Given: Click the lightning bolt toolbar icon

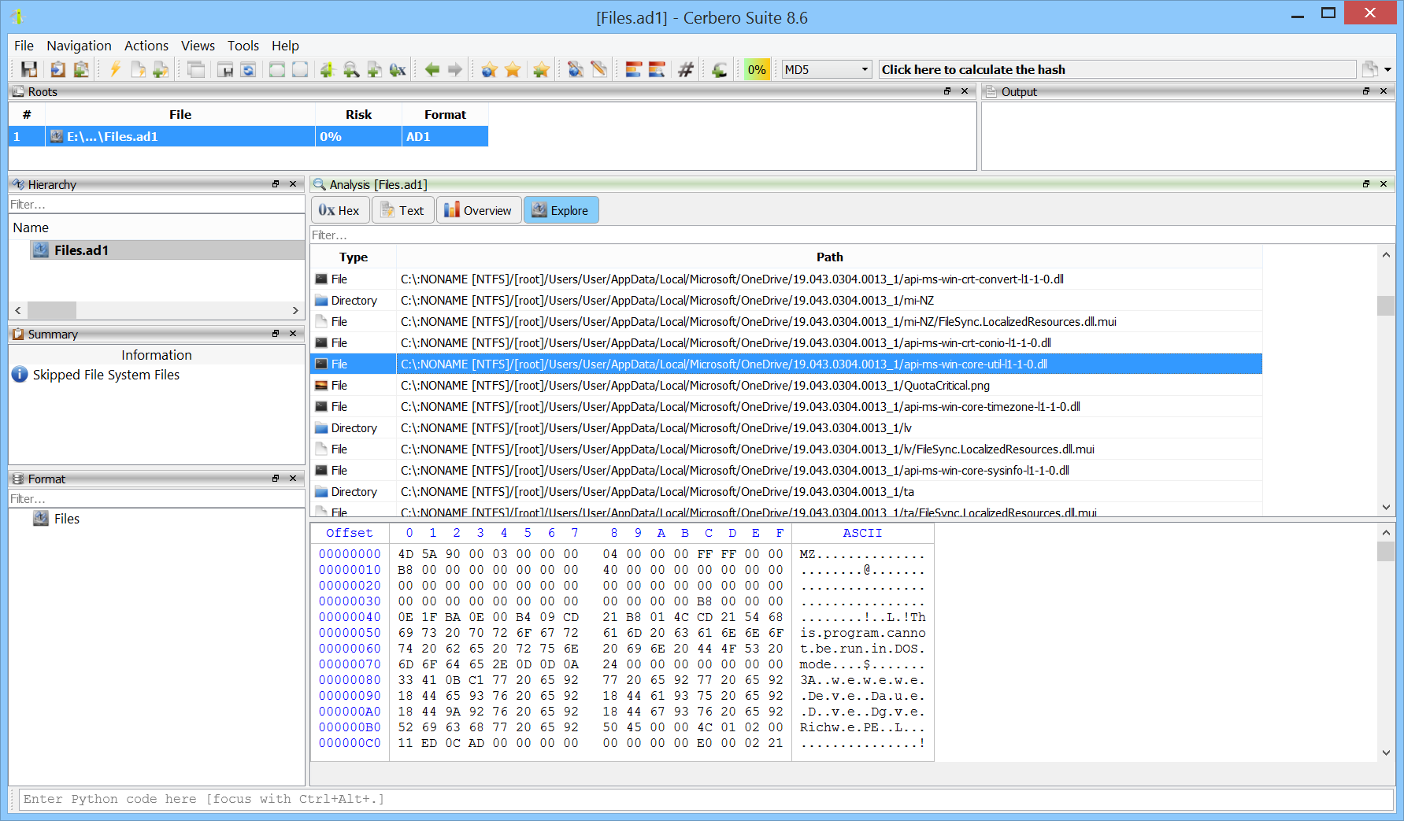Looking at the screenshot, I should 115,70.
